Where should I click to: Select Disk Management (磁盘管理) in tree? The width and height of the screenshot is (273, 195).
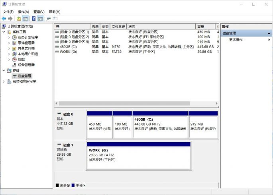coord(24,76)
